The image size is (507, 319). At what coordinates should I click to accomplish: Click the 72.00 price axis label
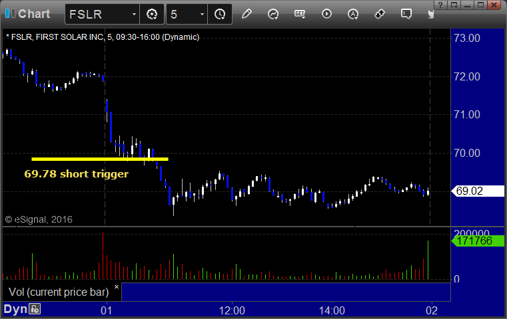pyautogui.click(x=467, y=76)
